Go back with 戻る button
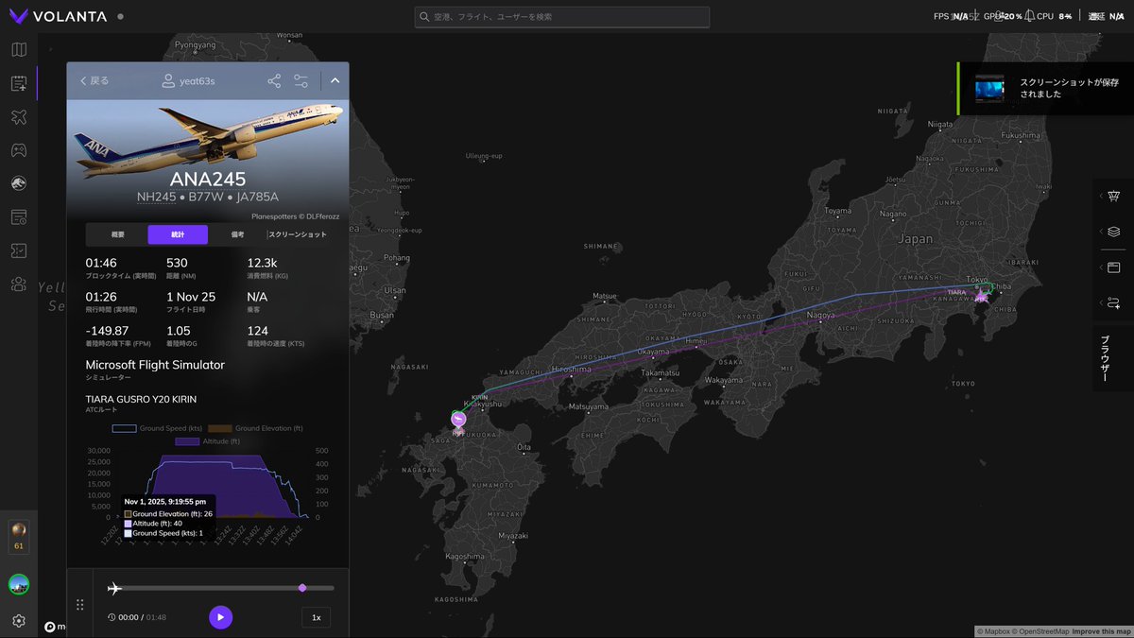 point(94,81)
